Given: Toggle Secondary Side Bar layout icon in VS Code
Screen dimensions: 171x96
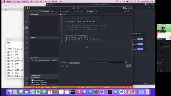Looking at the screenshot, I should click(x=129, y=8).
